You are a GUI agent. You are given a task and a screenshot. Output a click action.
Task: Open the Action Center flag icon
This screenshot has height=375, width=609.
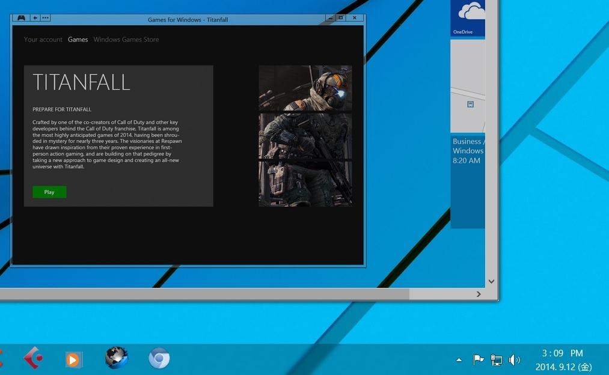[478, 360]
